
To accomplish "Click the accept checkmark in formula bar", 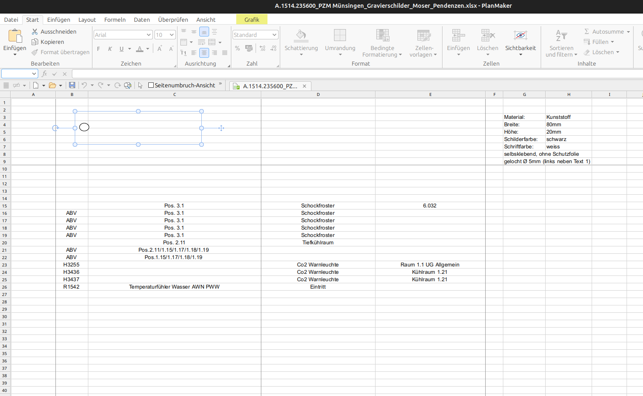I will (x=55, y=74).
